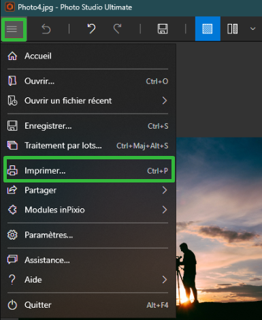Quit the application with Quitter
262x320 pixels.
pos(88,305)
